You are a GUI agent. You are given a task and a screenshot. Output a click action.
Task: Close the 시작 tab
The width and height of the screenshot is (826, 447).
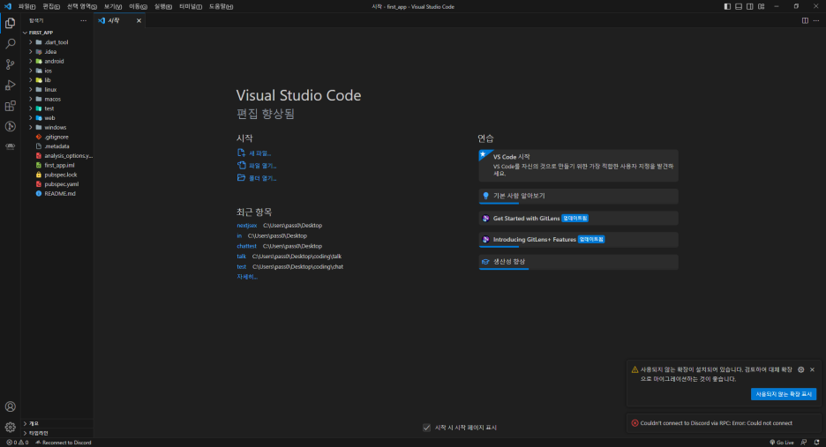pos(139,20)
